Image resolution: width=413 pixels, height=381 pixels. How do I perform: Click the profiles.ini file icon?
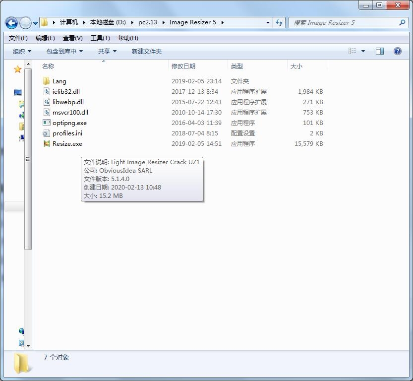(x=46, y=133)
